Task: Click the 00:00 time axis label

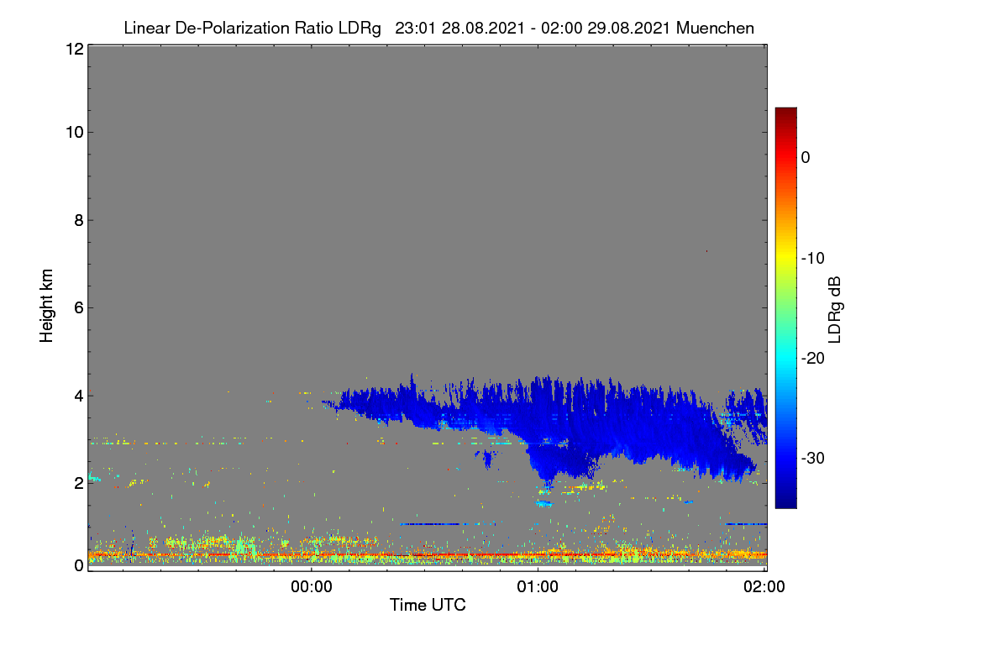Action: click(x=312, y=588)
